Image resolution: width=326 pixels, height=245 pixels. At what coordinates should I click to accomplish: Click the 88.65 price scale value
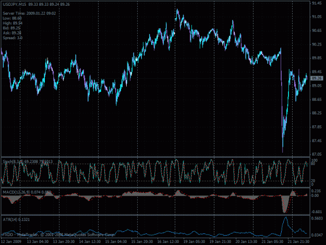[317, 99]
